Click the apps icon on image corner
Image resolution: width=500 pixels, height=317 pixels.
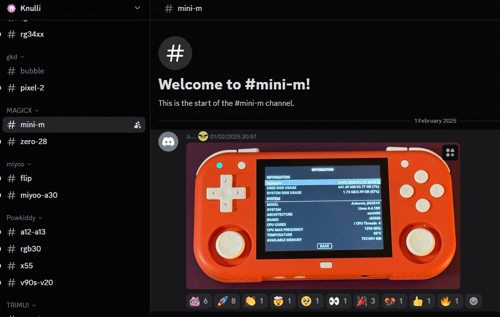[x=450, y=153]
